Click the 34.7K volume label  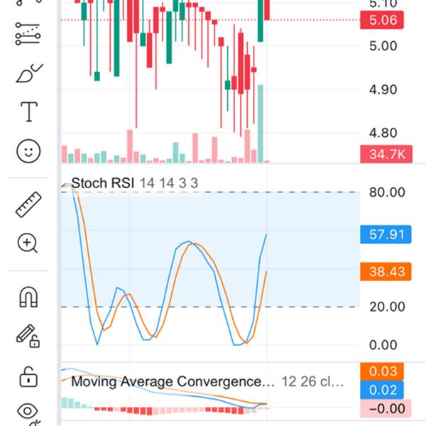coord(386,154)
